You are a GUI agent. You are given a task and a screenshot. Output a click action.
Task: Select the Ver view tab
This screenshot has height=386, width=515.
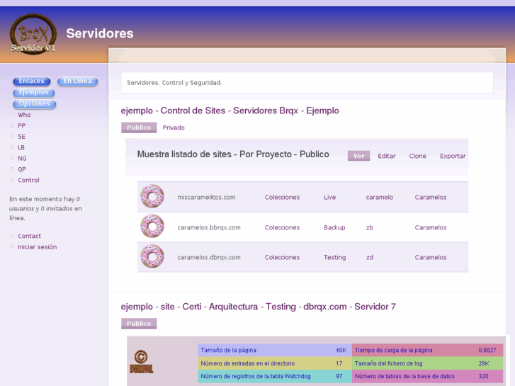coord(358,156)
